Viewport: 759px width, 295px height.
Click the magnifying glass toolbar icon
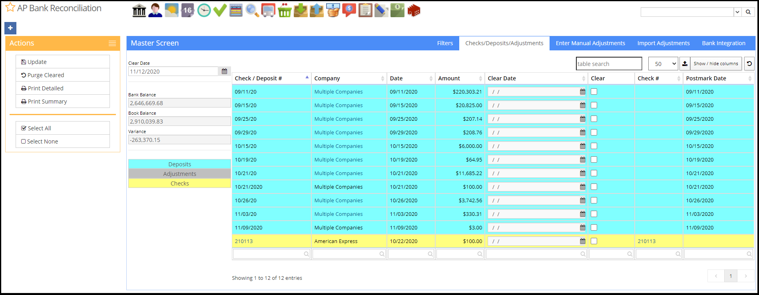click(x=252, y=10)
